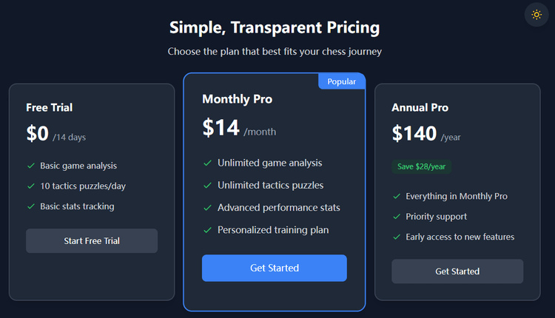Select the Free Trial plan title
The image size is (555, 318).
pyautogui.click(x=50, y=107)
